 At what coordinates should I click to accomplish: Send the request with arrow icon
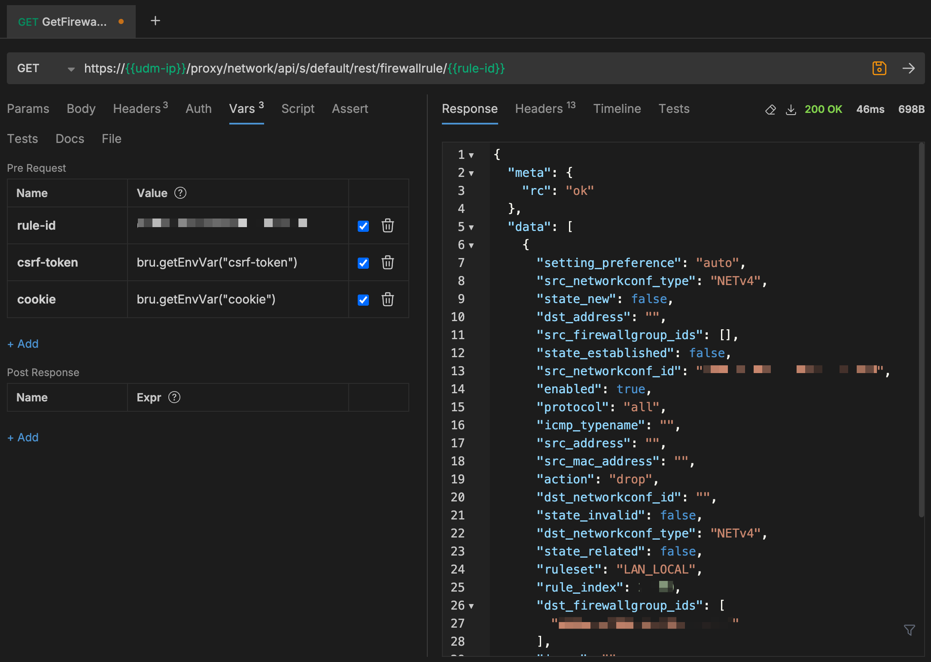point(908,68)
